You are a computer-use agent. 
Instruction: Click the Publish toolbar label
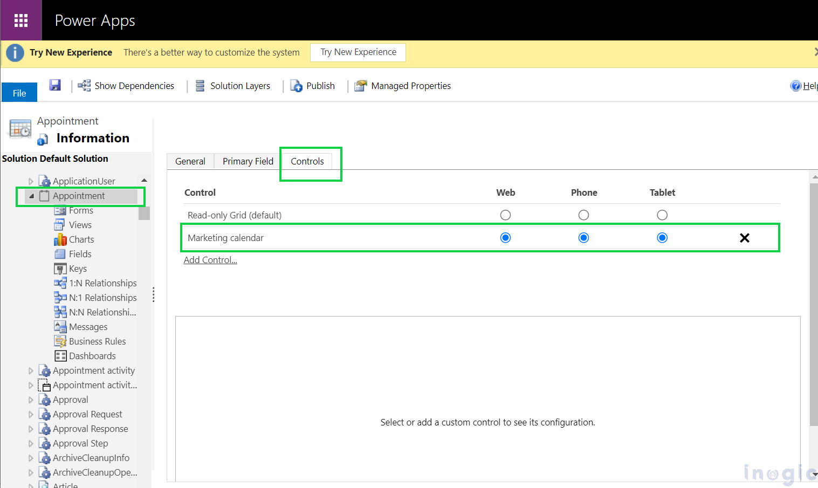(320, 86)
